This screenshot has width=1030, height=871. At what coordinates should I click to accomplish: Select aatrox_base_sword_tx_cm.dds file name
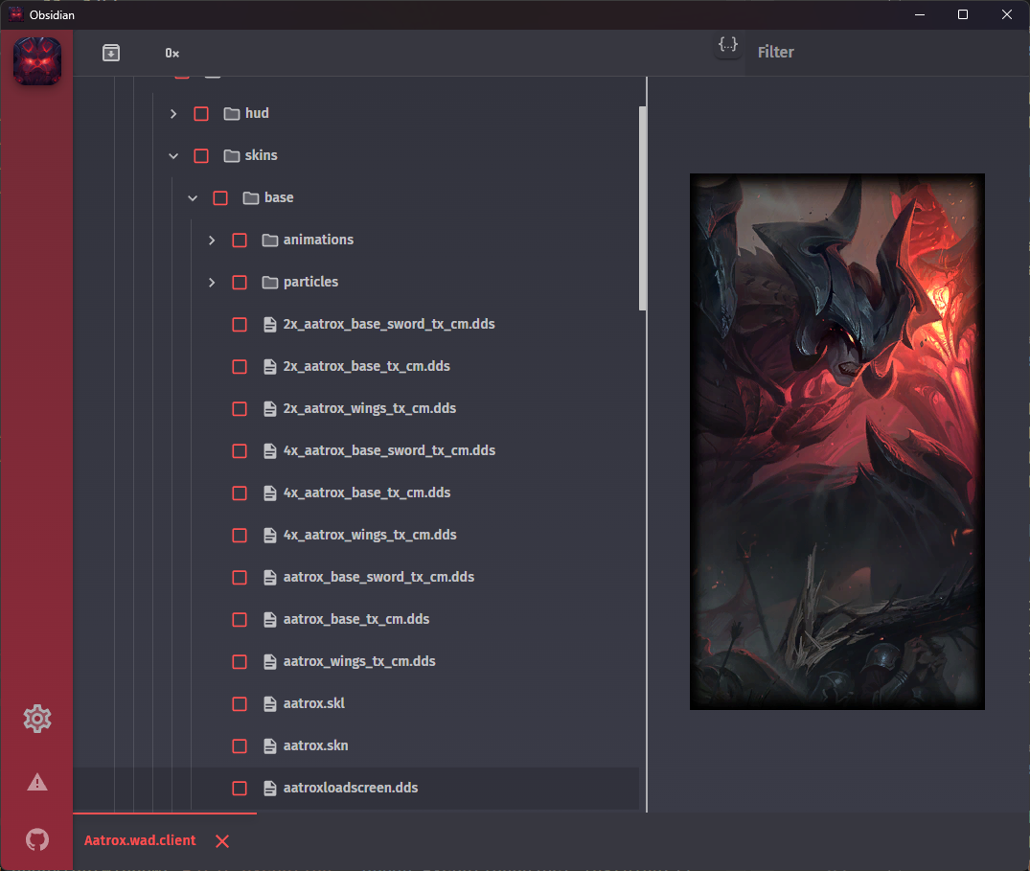coord(378,577)
